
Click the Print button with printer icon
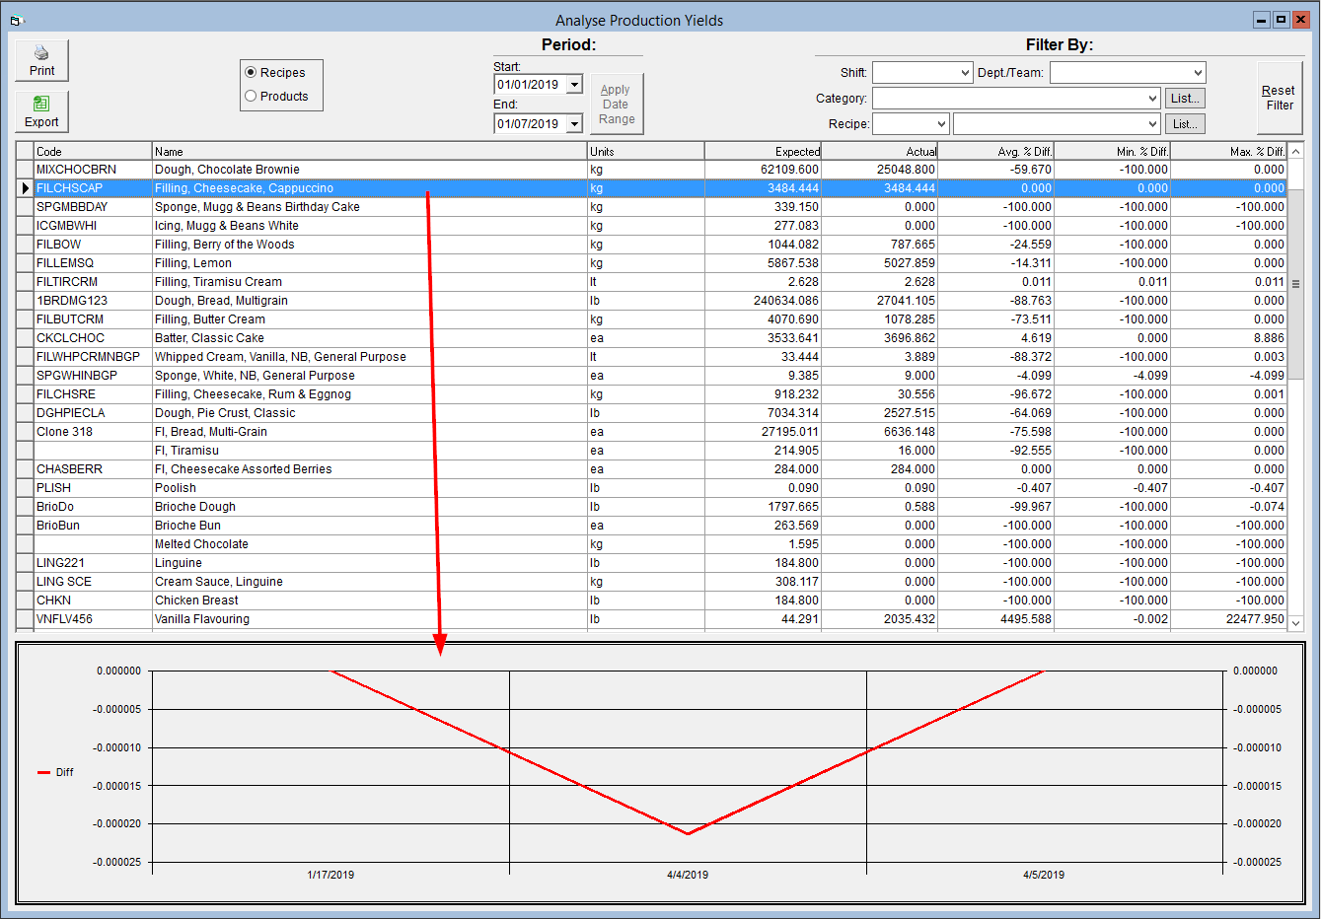click(x=41, y=60)
